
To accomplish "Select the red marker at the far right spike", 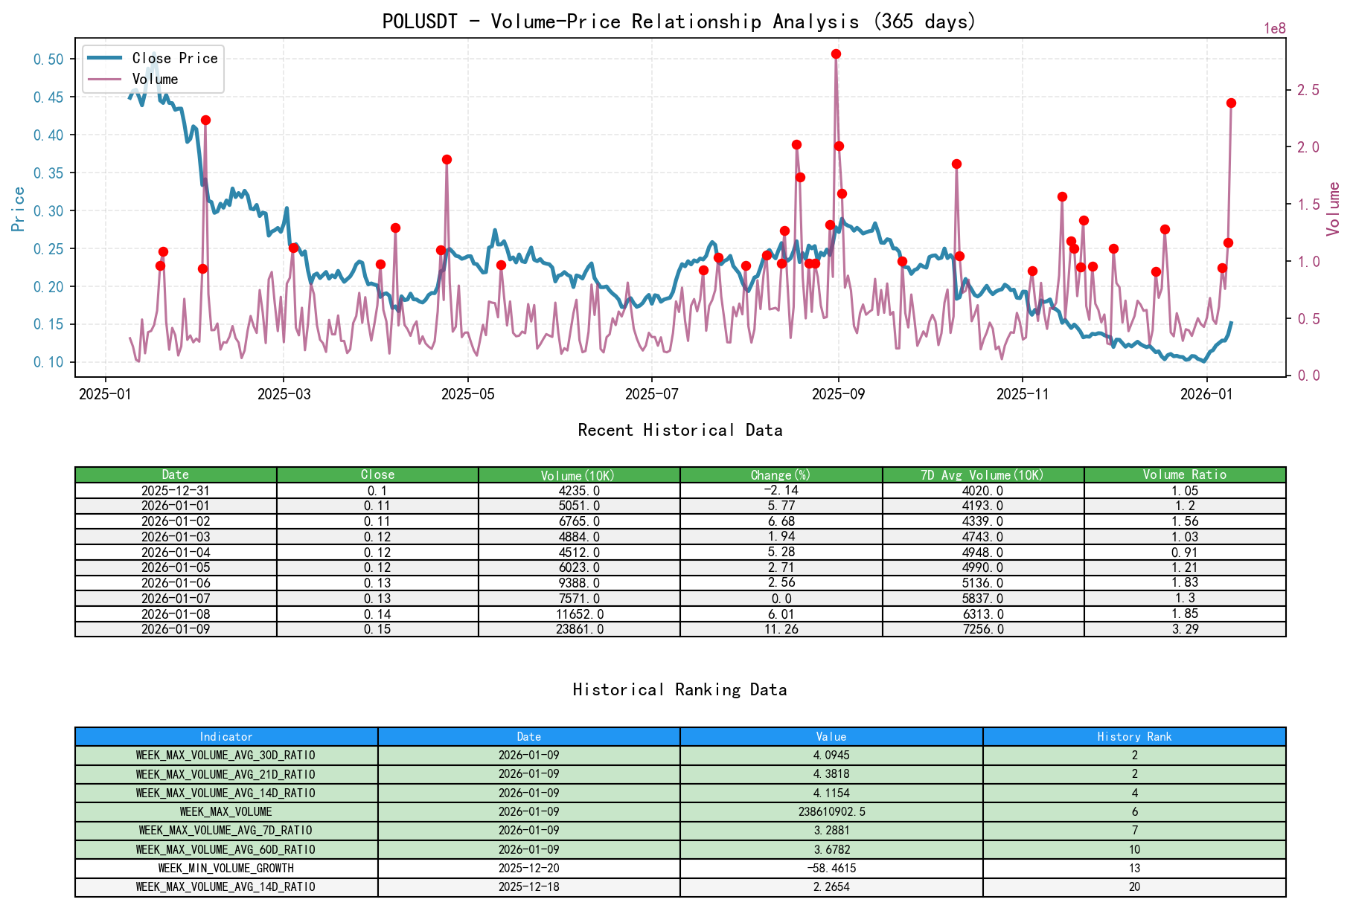I will tap(1232, 103).
